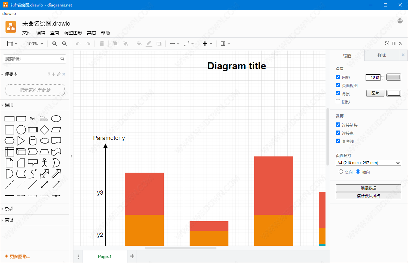
Task: Select the hexagon shape in palette
Action: click(x=9, y=141)
